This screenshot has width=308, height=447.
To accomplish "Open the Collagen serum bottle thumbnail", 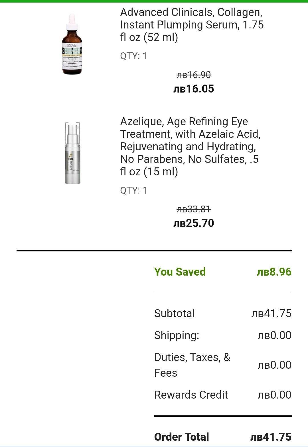I will point(72,44).
